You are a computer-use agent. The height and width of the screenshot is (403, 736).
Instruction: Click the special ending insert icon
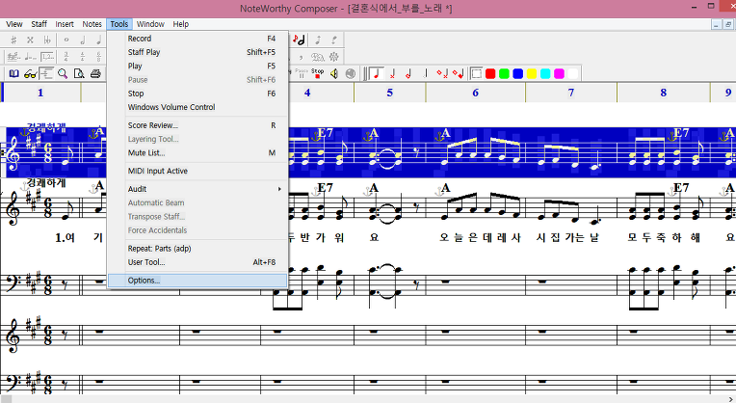tap(47, 57)
